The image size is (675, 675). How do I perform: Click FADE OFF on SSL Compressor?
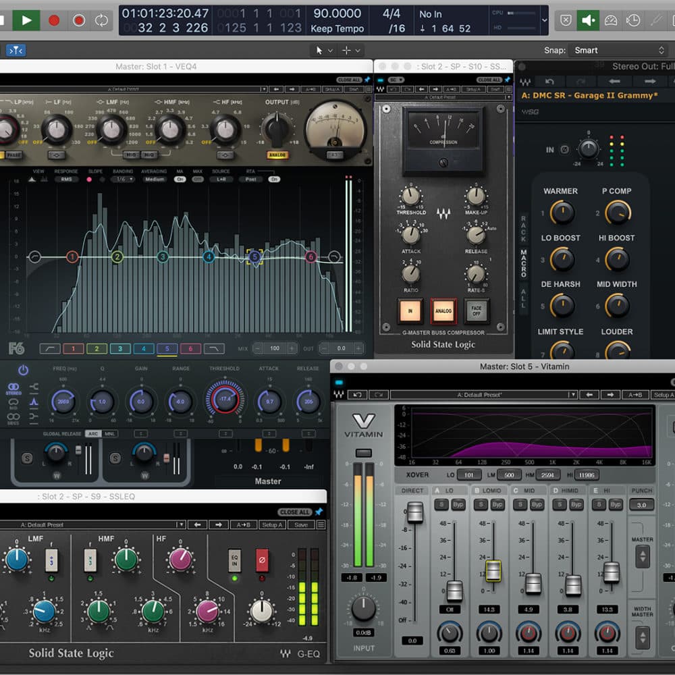476,310
